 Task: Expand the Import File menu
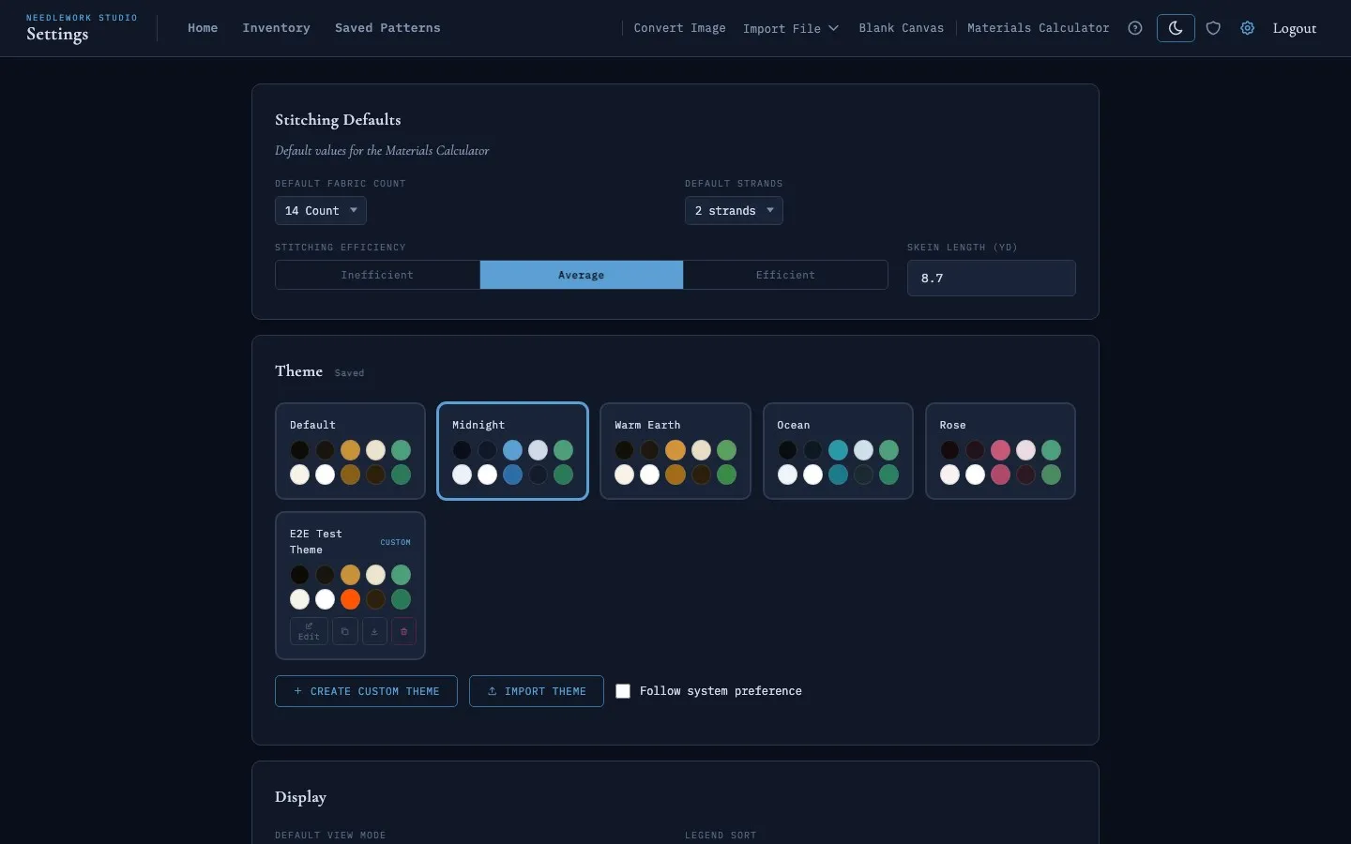click(x=790, y=28)
